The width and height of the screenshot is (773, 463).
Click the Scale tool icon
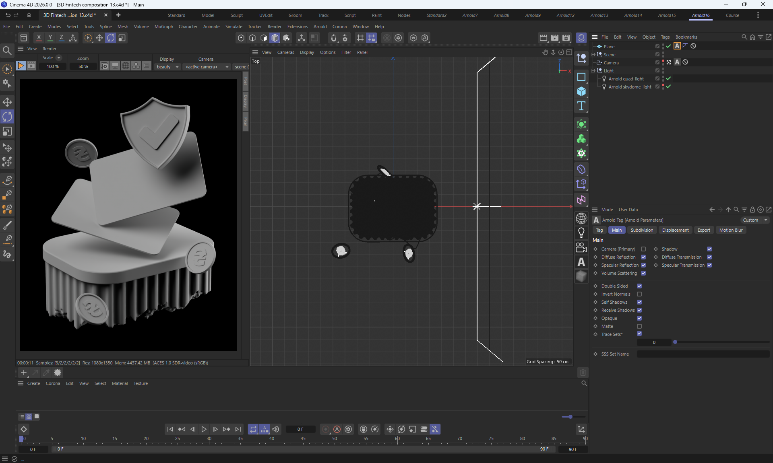(7, 132)
